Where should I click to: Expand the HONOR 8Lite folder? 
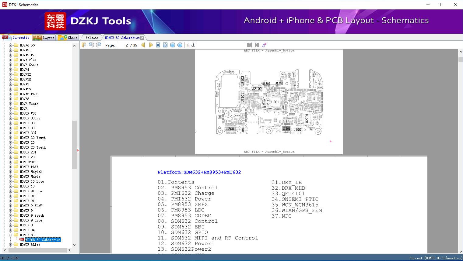pyautogui.click(x=11, y=245)
